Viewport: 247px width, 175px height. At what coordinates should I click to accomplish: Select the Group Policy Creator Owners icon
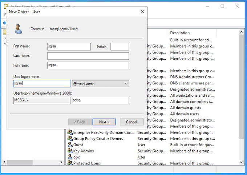click(70, 138)
